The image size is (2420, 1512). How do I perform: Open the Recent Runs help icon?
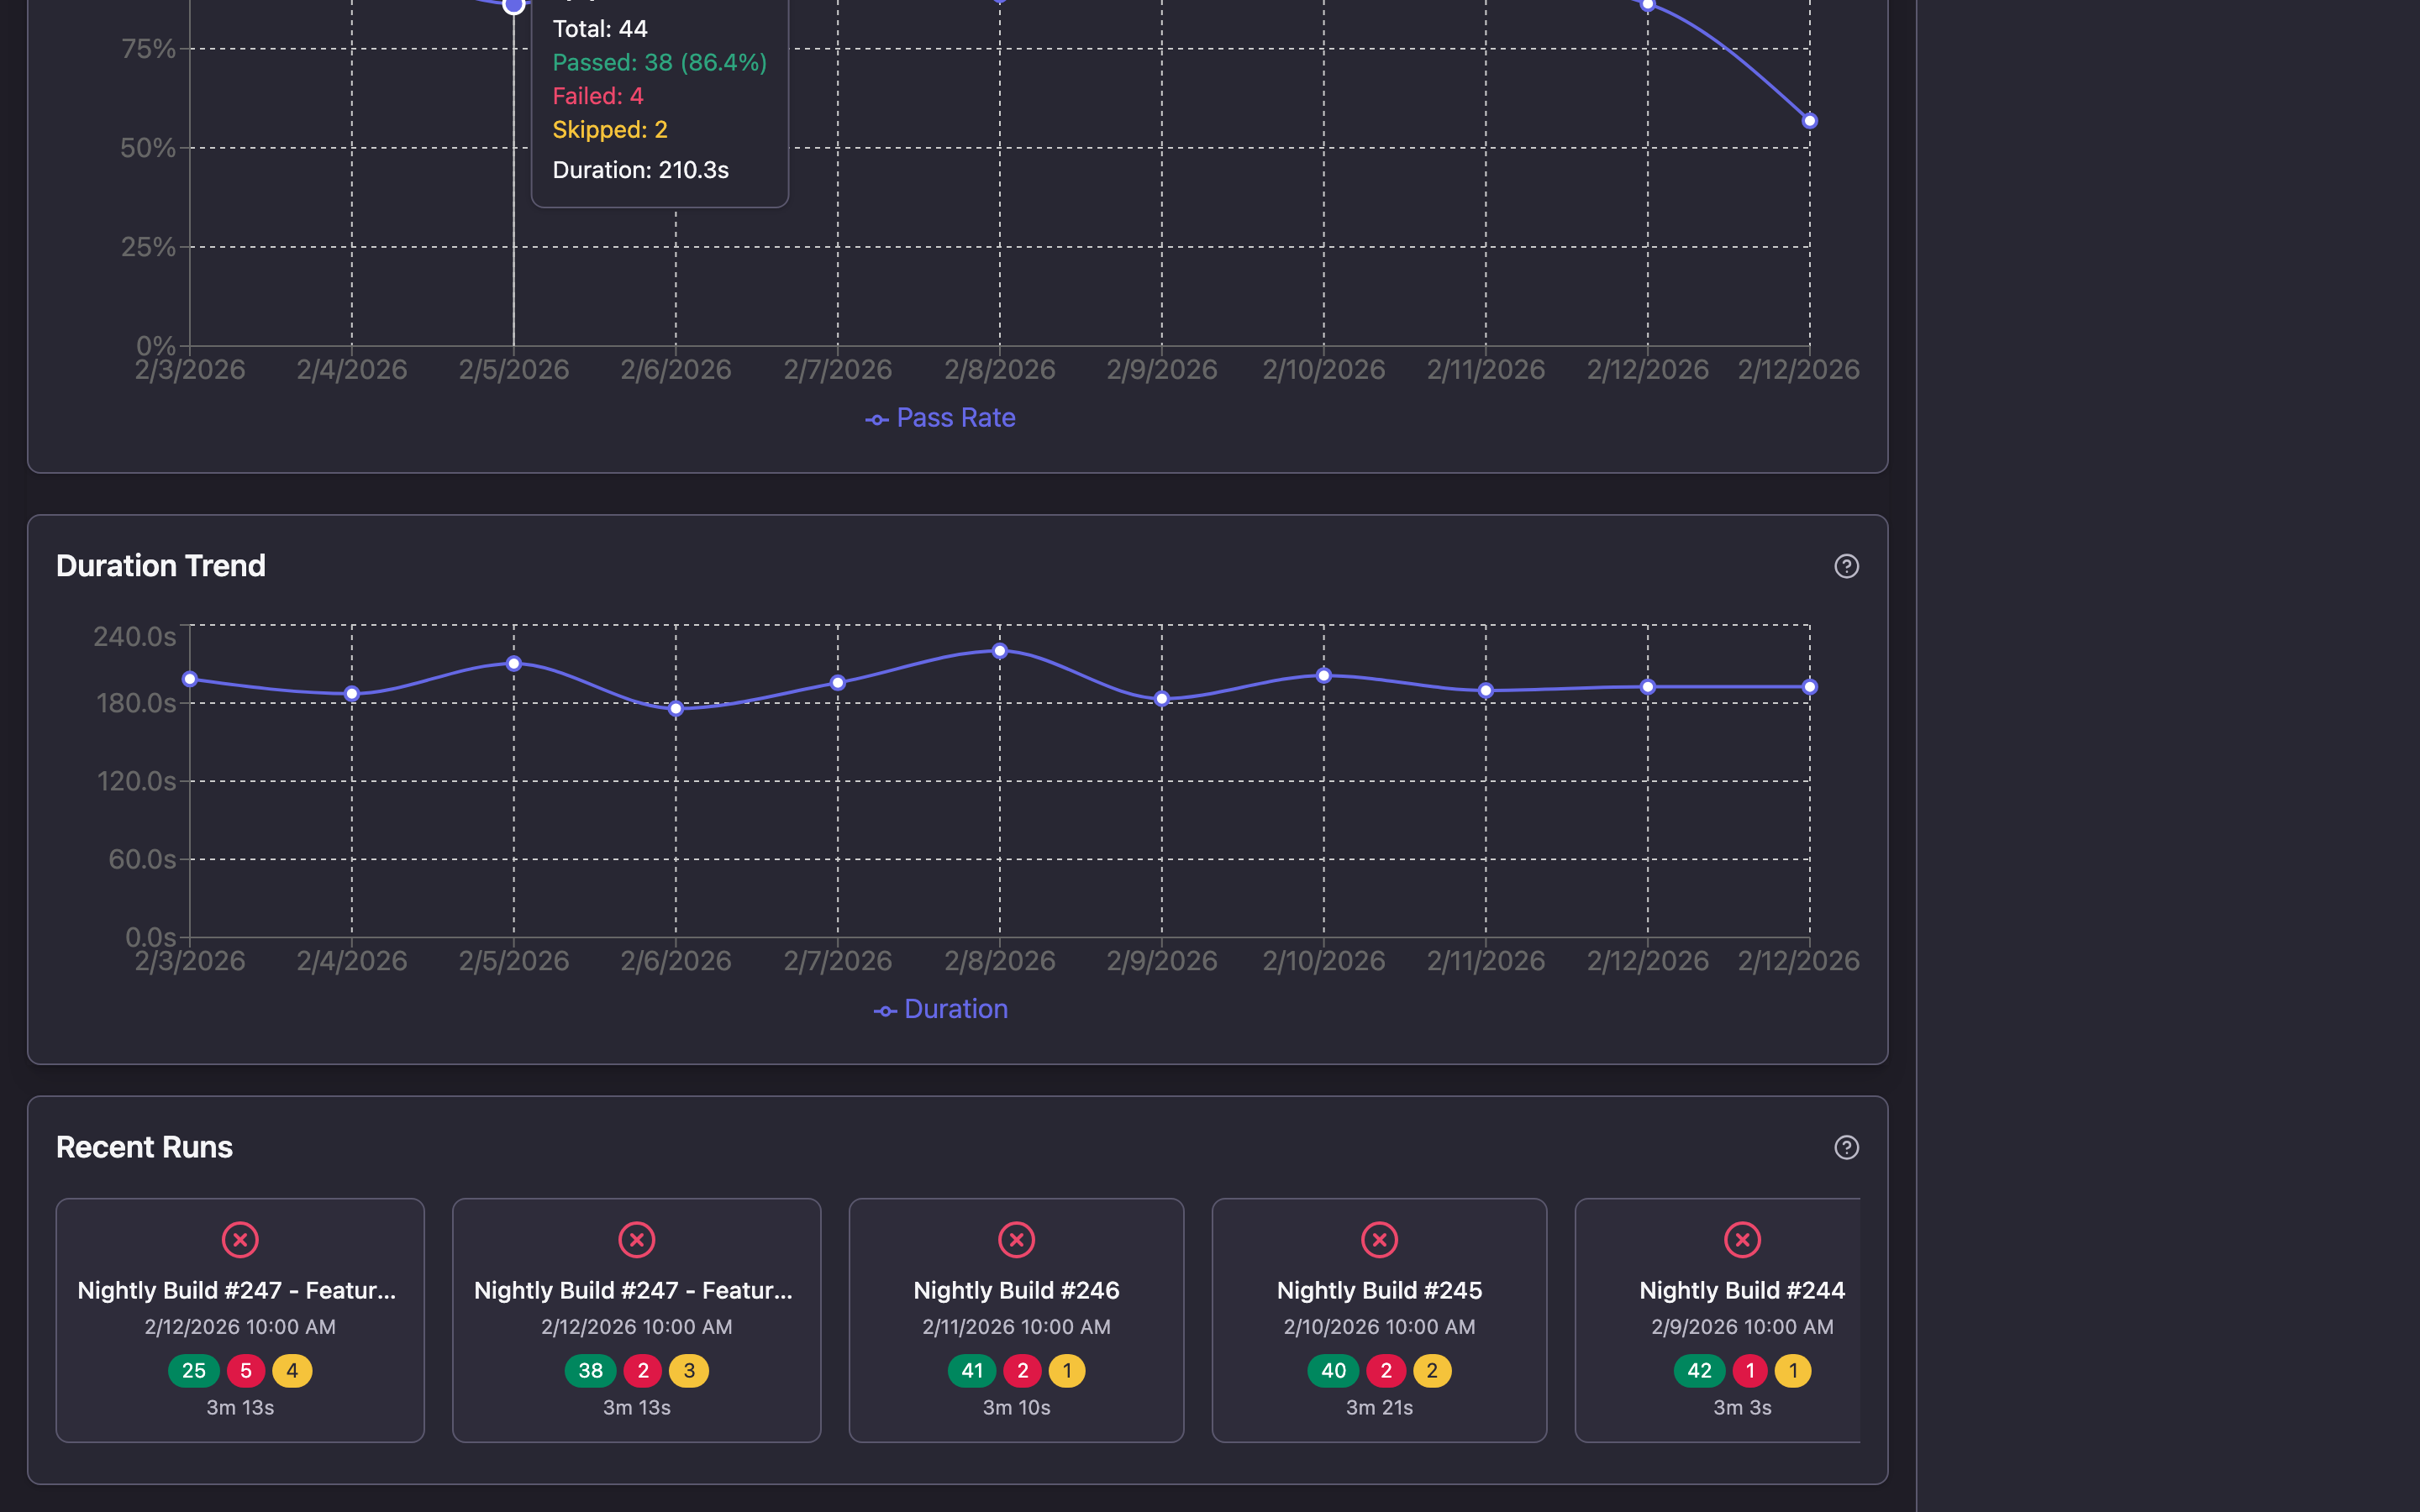coord(1846,1148)
